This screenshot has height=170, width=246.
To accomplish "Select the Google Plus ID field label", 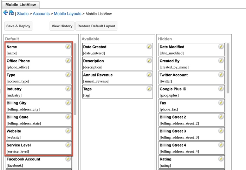I will (173, 89).
